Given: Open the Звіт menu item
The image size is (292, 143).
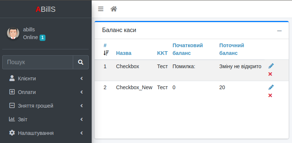Looking at the screenshot, I should [45, 119].
